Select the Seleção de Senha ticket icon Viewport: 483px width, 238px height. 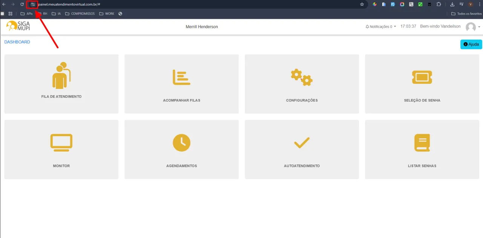[422, 77]
